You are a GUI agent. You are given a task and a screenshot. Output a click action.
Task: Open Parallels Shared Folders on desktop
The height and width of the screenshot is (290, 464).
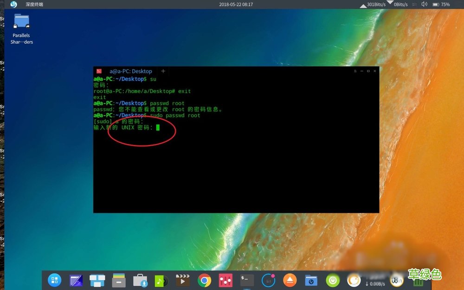[21, 23]
